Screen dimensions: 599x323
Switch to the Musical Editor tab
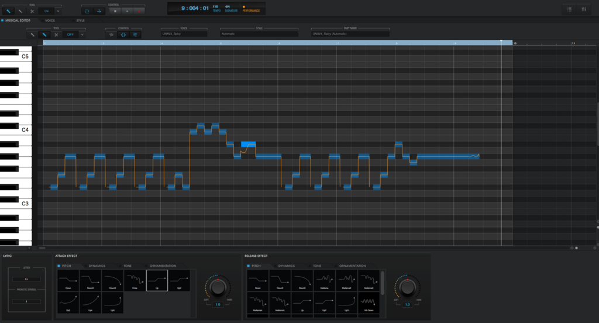(x=18, y=20)
